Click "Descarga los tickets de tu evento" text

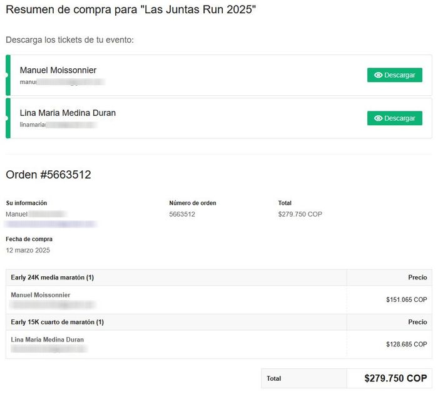tap(69, 40)
